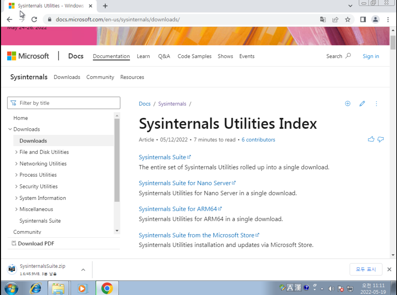
Task: Collapse the Downloads tree section
Action: pyautogui.click(x=10, y=129)
